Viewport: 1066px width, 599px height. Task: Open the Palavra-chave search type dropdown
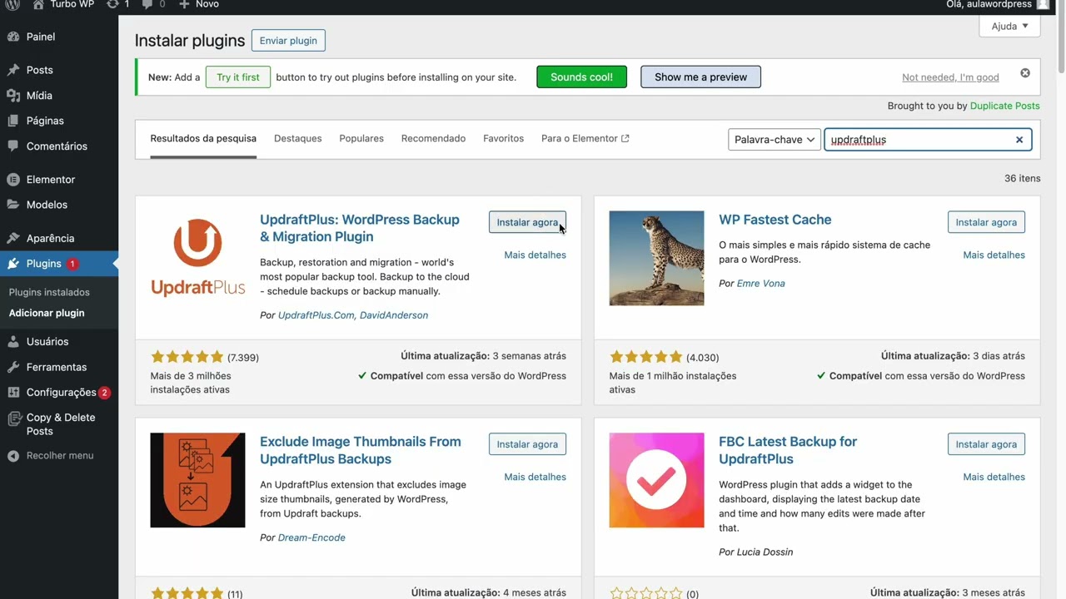pyautogui.click(x=775, y=140)
